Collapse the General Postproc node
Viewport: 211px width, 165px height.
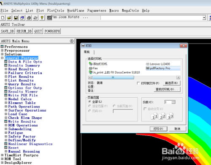click(2, 58)
